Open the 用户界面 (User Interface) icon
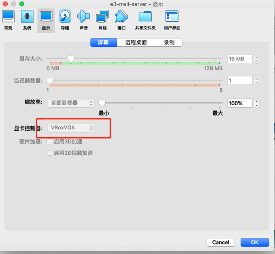 click(172, 20)
